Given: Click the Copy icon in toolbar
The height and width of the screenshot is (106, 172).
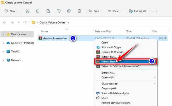Looking at the screenshot, I should click(38, 11).
